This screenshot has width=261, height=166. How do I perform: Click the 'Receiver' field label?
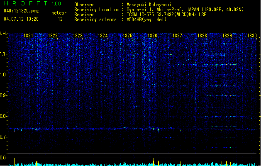pos(84,15)
